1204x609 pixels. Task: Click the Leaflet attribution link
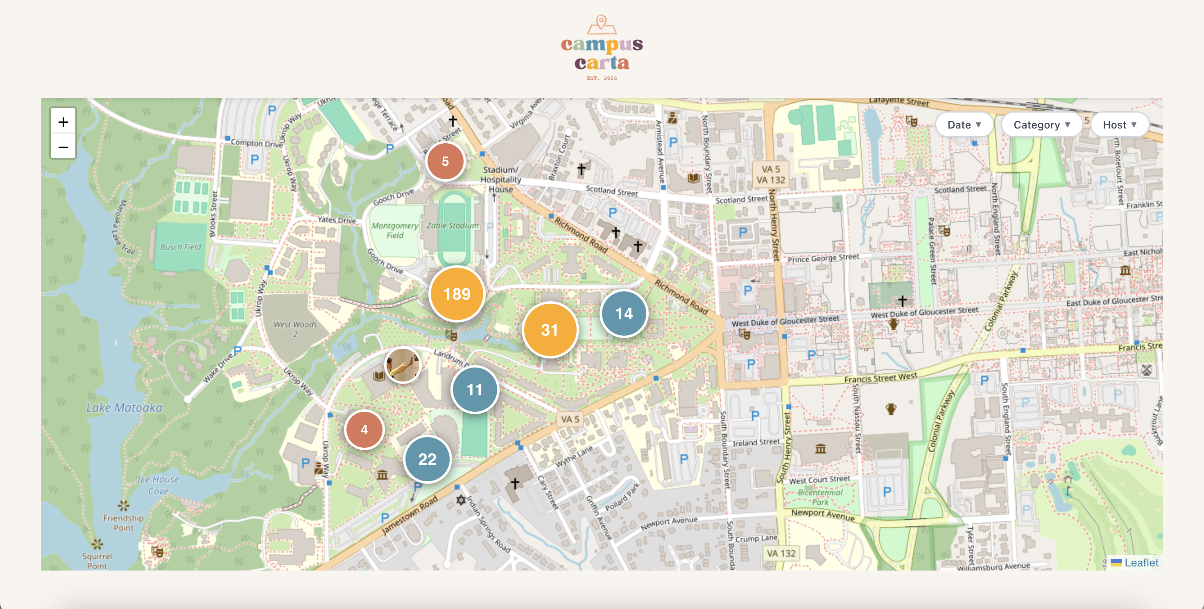[x=1141, y=563]
